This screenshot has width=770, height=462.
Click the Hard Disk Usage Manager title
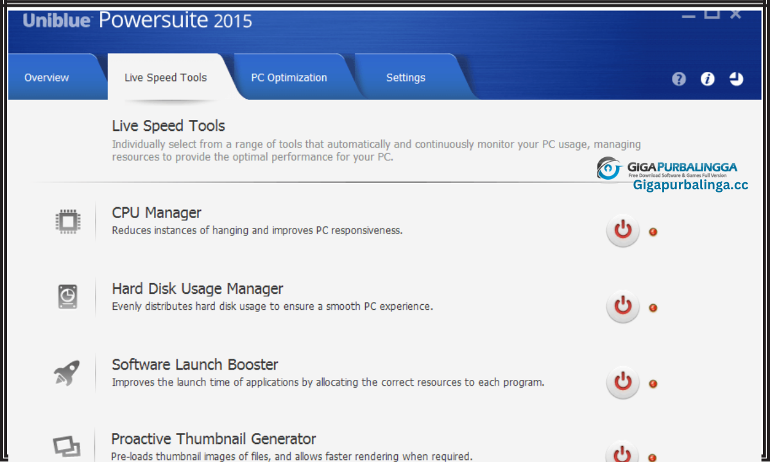pyautogui.click(x=198, y=289)
